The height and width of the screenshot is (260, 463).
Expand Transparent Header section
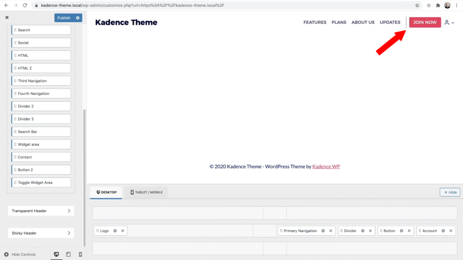[41, 211]
